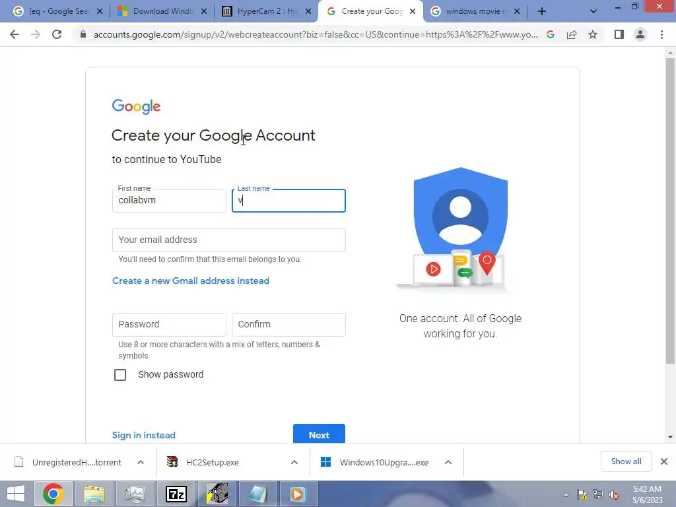Open File Explorer from taskbar
Image resolution: width=676 pixels, height=507 pixels.
(x=94, y=494)
